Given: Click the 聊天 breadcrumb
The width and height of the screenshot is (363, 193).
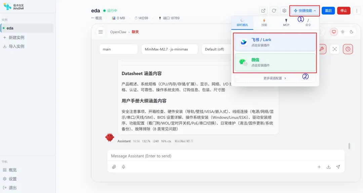Looking at the screenshot, I should 135,32.
